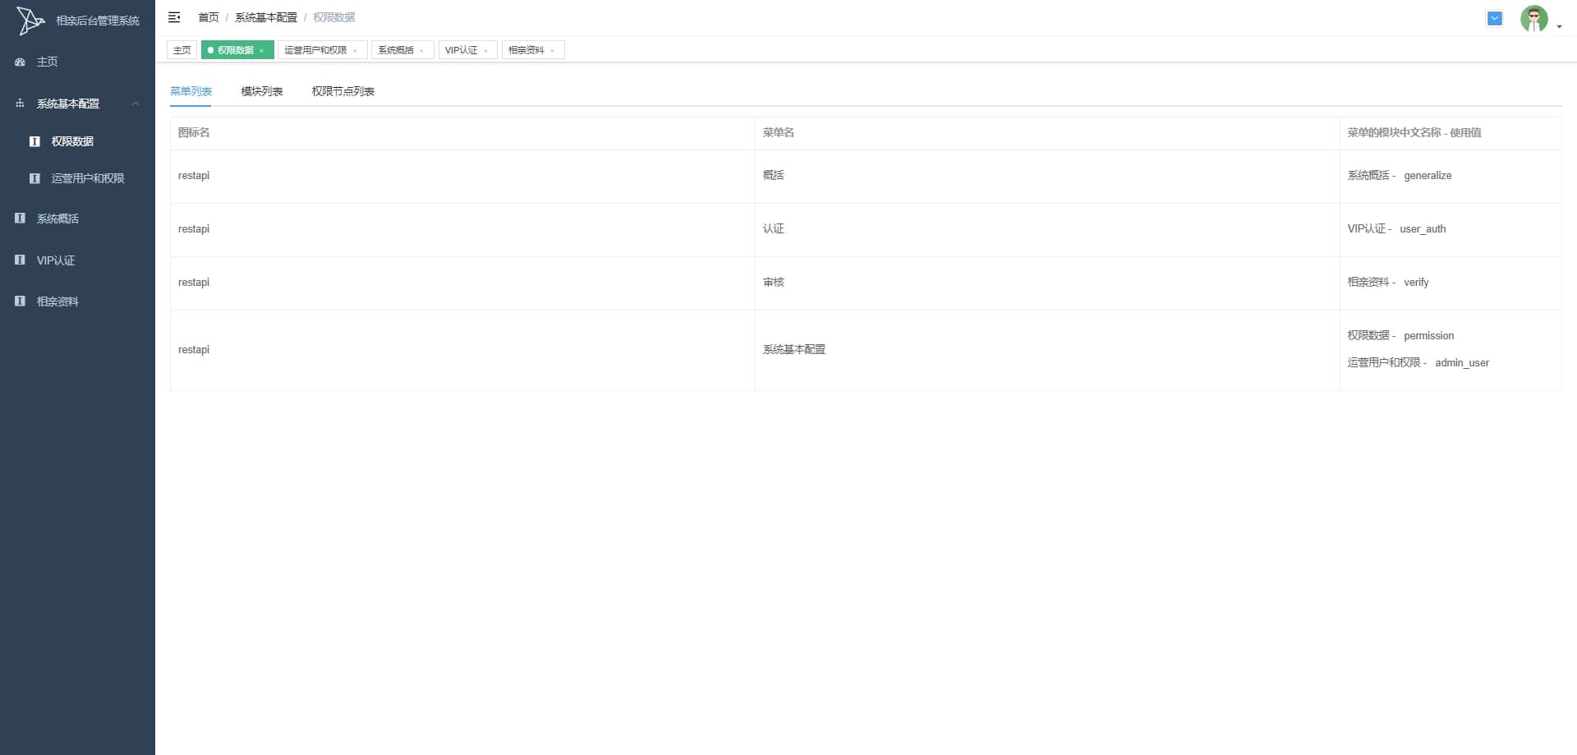
Task: Select the 菜单列表 tab
Action: click(x=191, y=91)
